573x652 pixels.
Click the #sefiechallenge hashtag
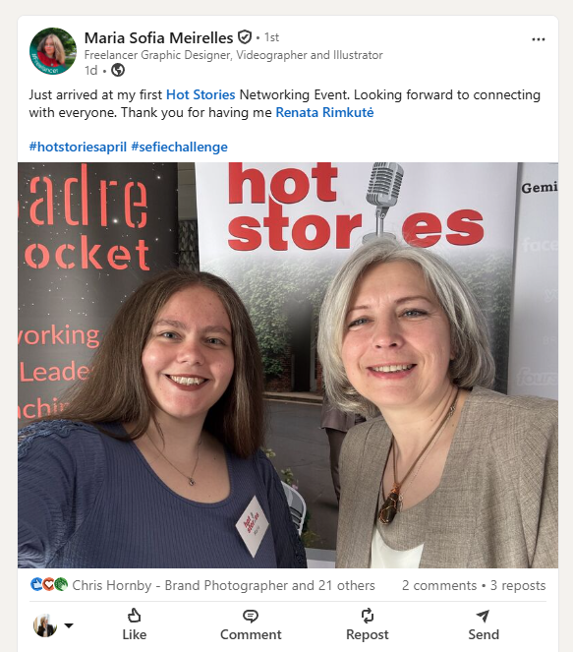click(x=179, y=147)
